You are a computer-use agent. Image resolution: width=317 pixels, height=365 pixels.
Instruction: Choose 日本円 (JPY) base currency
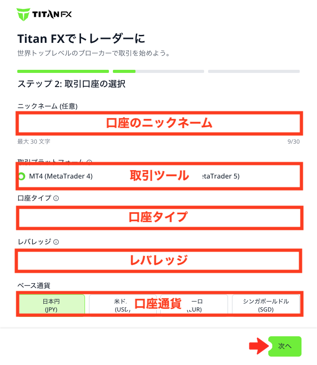click(x=51, y=305)
